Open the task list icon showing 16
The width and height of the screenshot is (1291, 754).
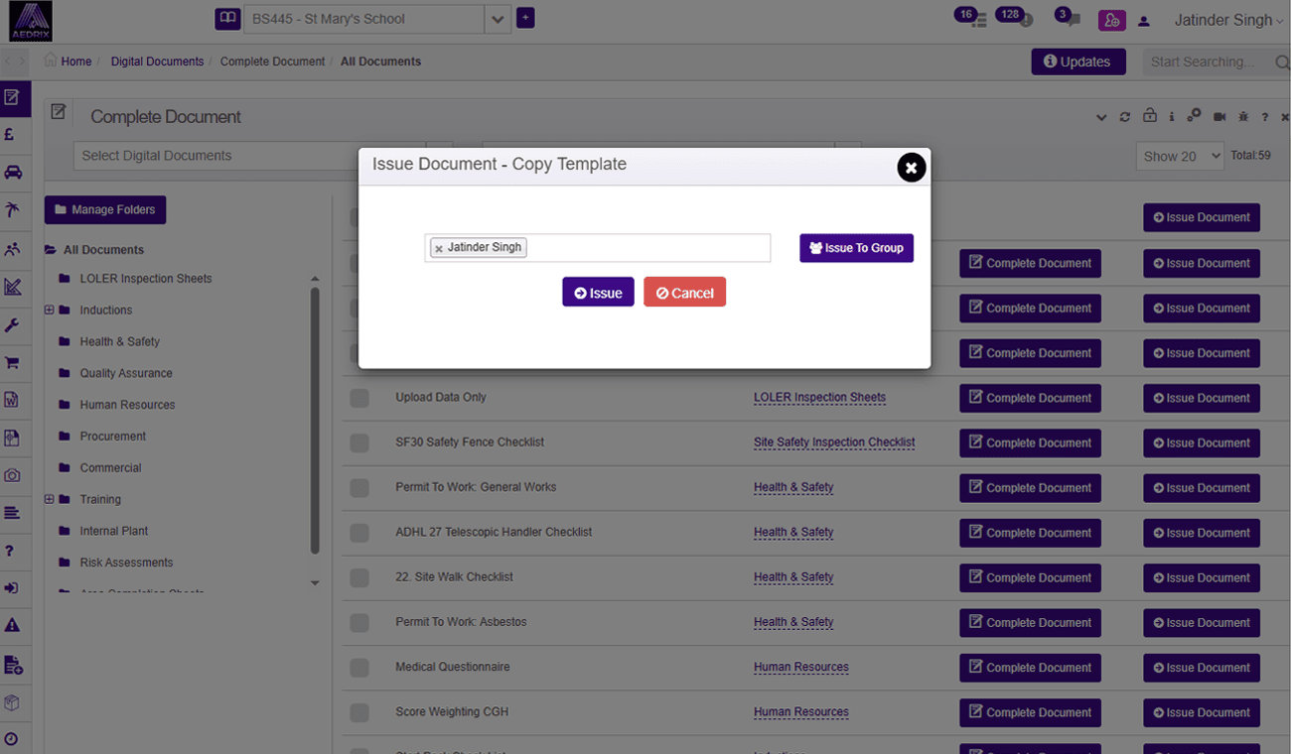click(x=972, y=19)
